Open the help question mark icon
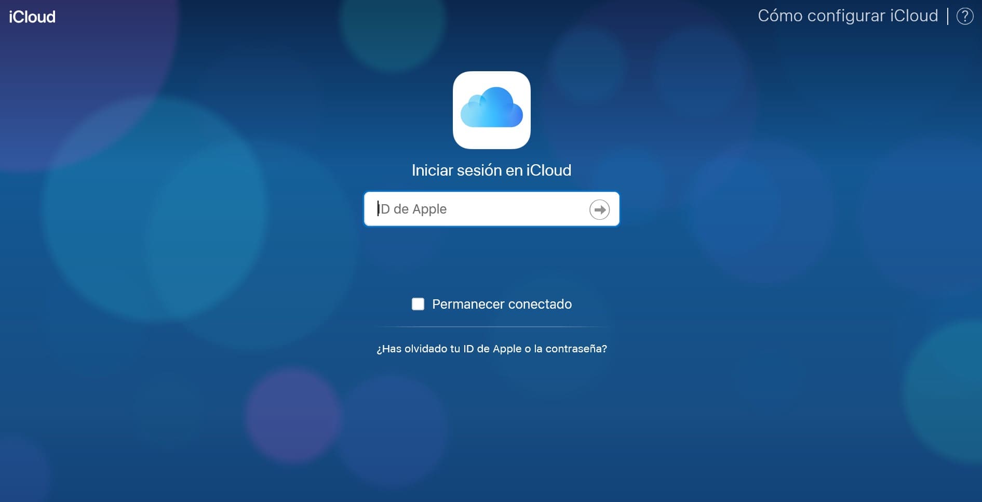The width and height of the screenshot is (982, 502). pyautogui.click(x=965, y=16)
